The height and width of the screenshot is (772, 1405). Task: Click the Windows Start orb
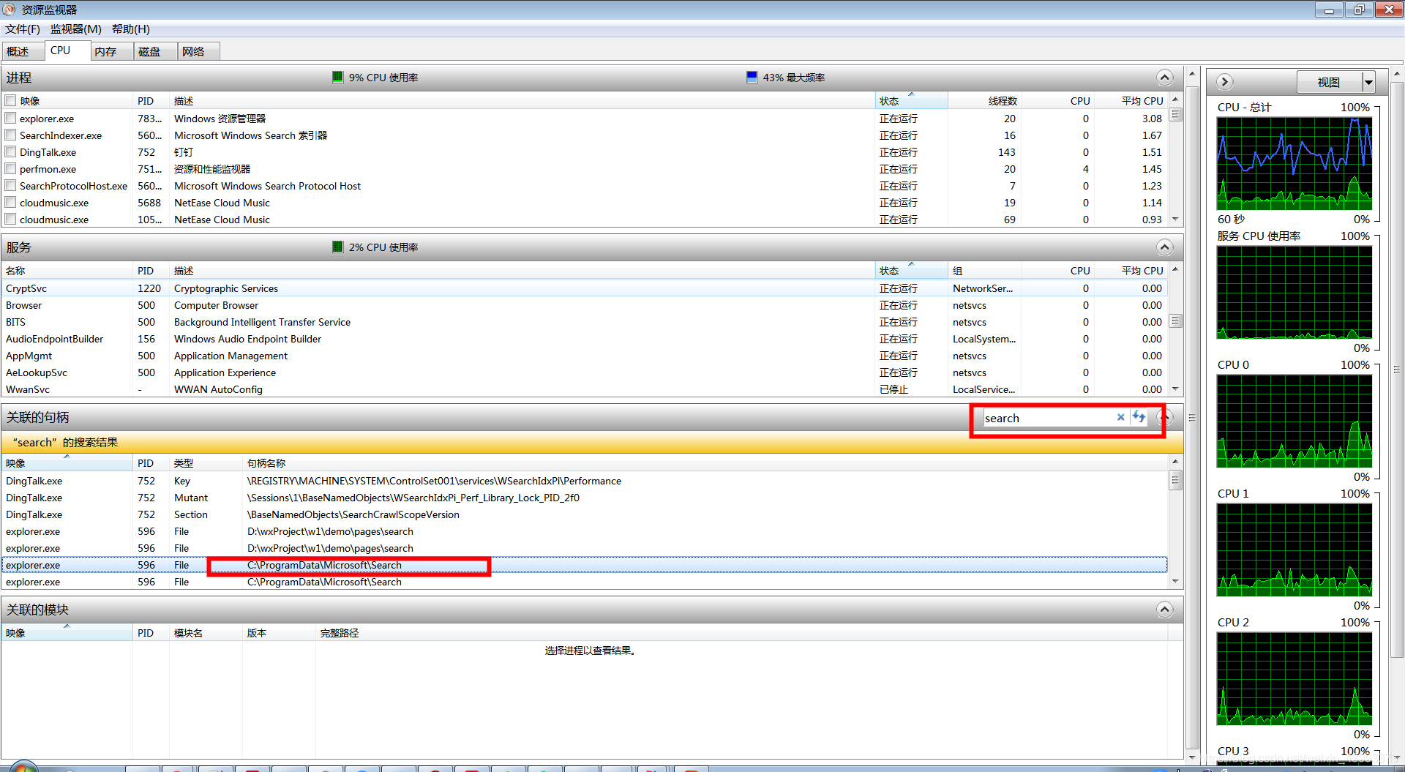tap(23, 767)
